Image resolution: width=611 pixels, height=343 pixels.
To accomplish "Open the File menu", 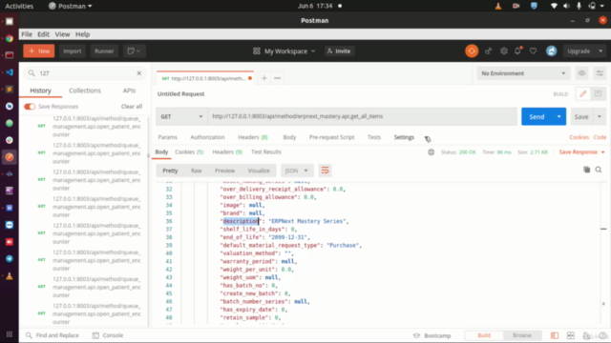I will pyautogui.click(x=27, y=34).
